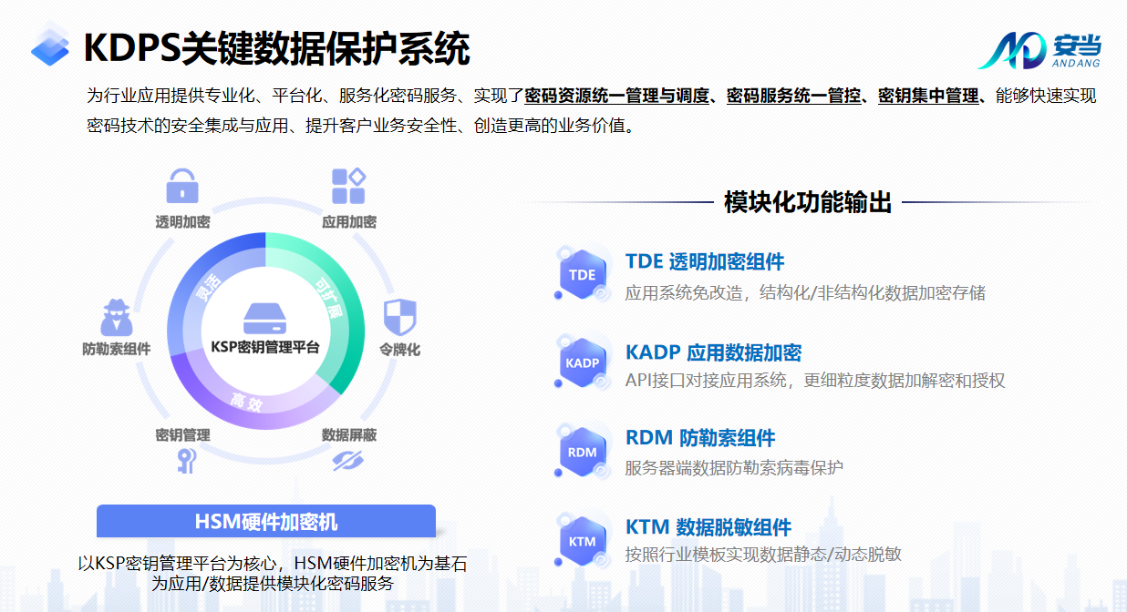
Task: Click the underlined 密码服务统一管控 text
Action: (x=794, y=96)
